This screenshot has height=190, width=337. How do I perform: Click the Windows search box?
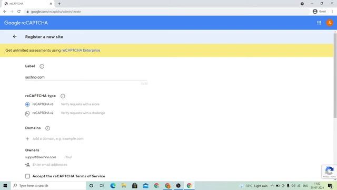[x=48, y=185]
